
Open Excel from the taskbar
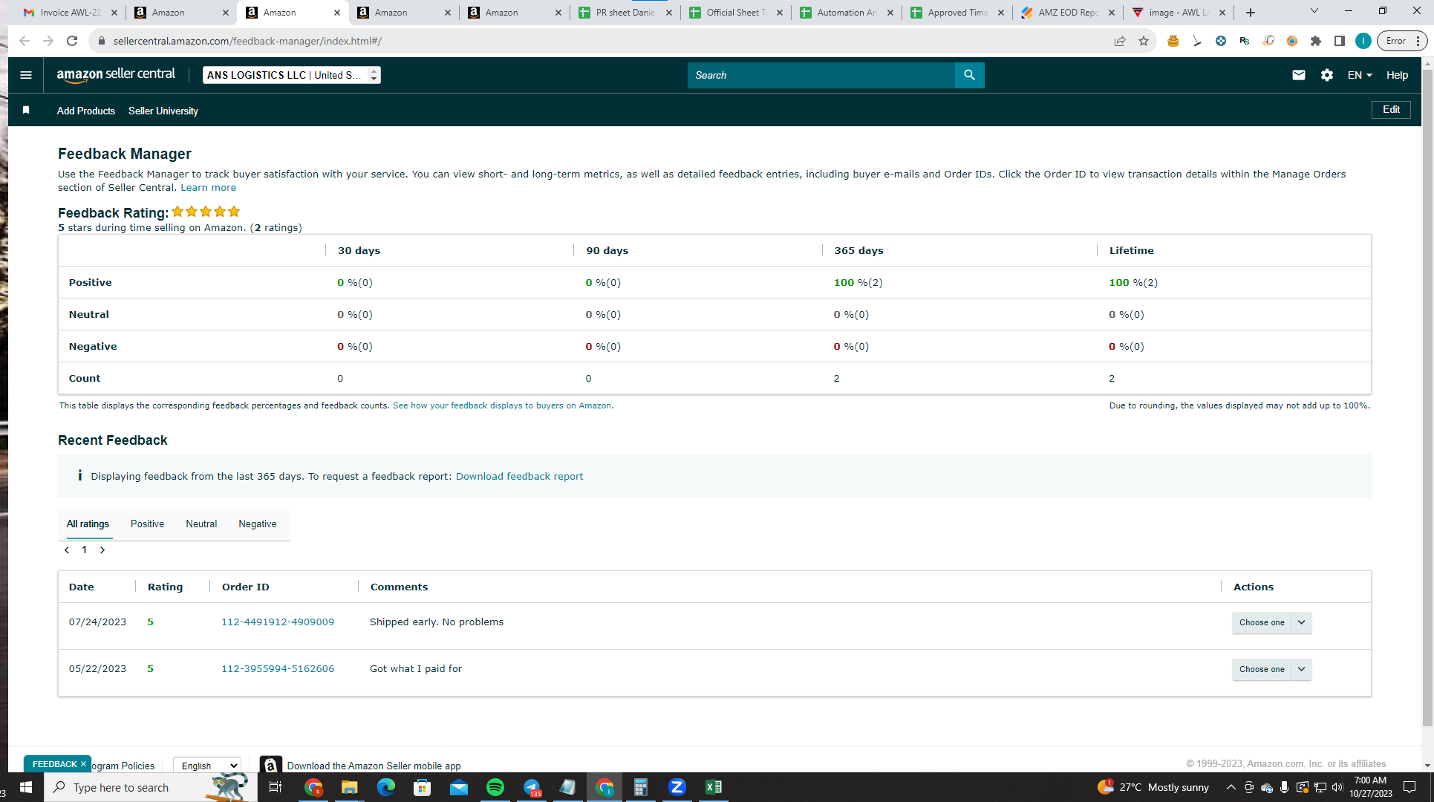point(714,787)
